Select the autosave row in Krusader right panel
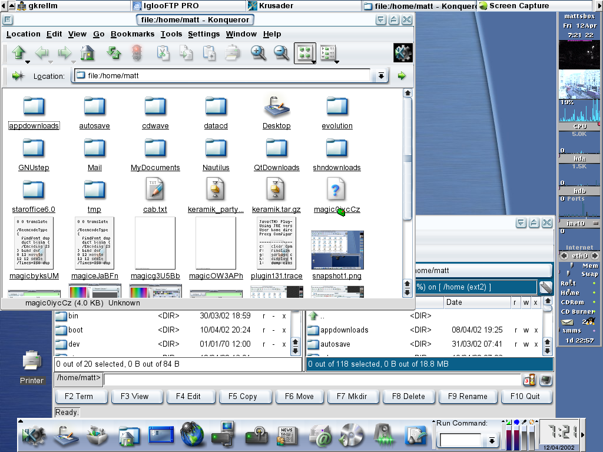Screen dimensions: 603x452 coord(423,344)
